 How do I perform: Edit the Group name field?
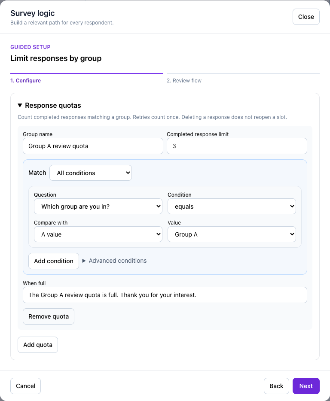[x=93, y=146]
